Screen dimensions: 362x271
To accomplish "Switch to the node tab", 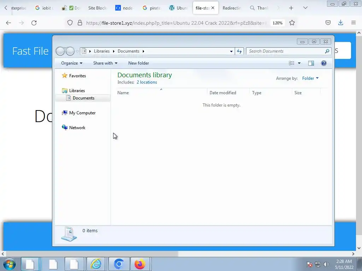I will (x=124, y=8).
